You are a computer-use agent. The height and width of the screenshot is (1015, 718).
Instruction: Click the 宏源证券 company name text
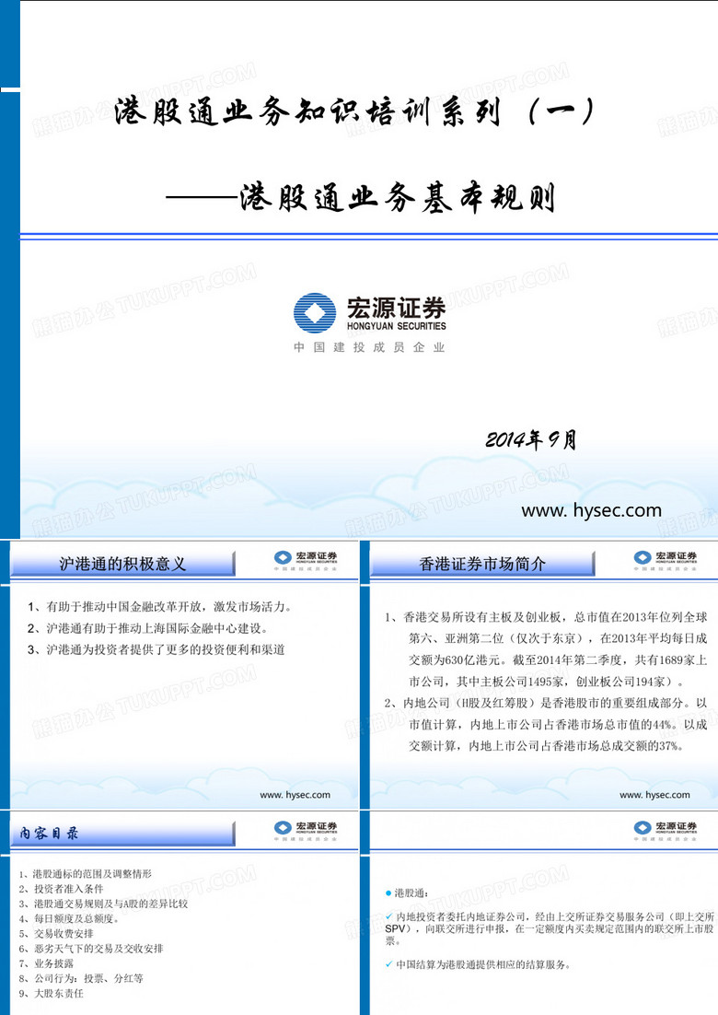tap(396, 307)
